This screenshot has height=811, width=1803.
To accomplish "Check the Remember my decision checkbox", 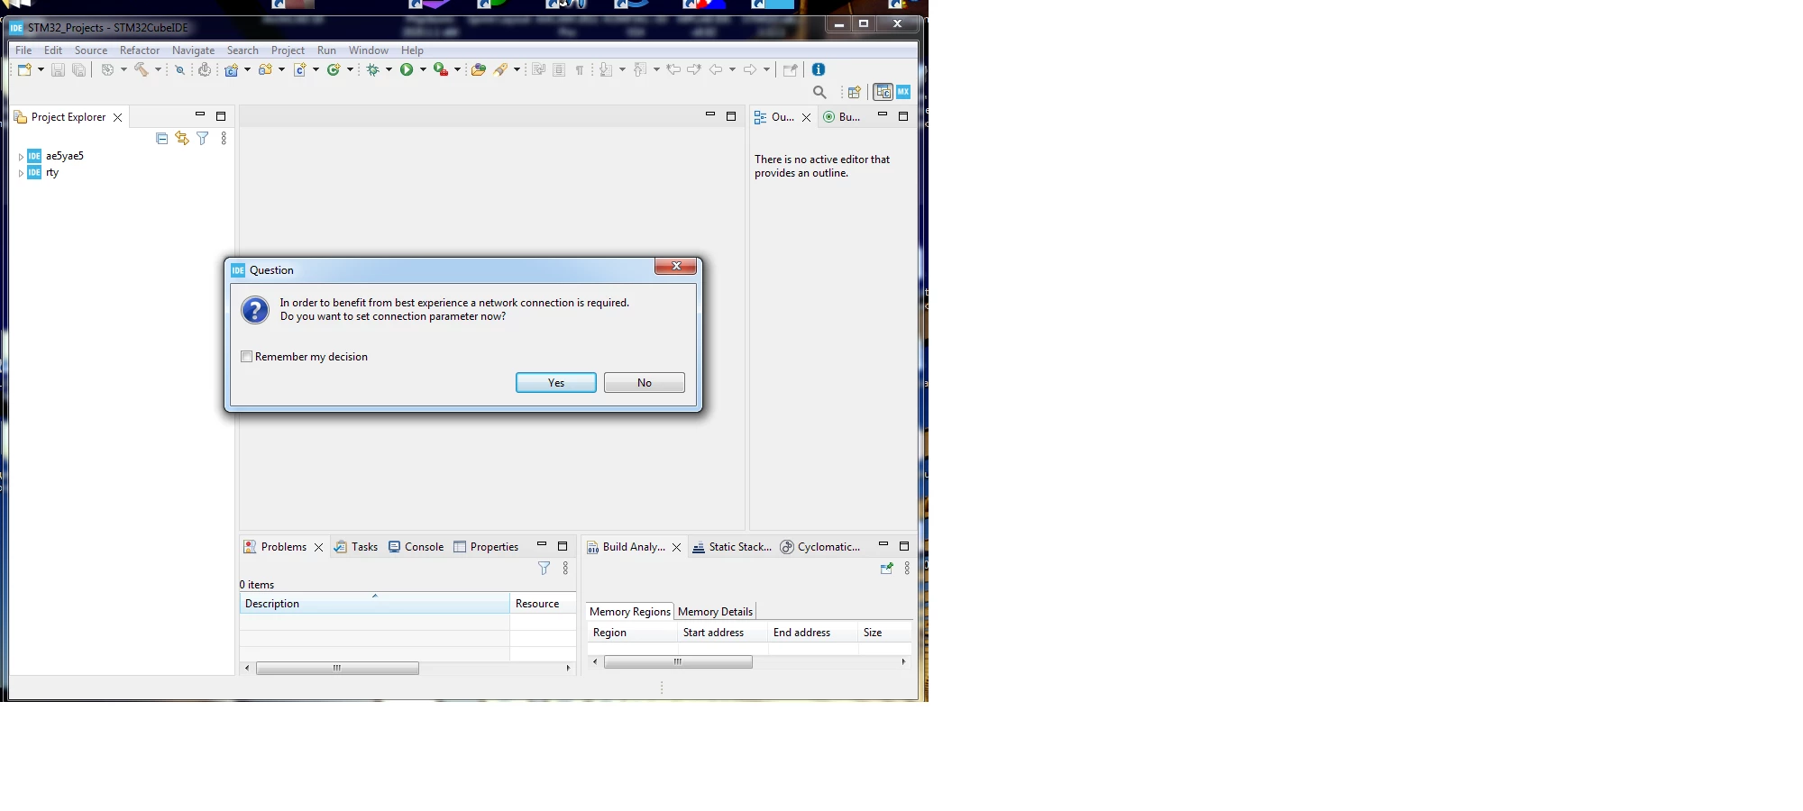I will 246,357.
